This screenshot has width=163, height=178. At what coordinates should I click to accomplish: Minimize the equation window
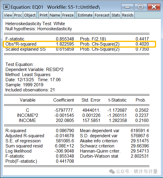click(127, 7)
